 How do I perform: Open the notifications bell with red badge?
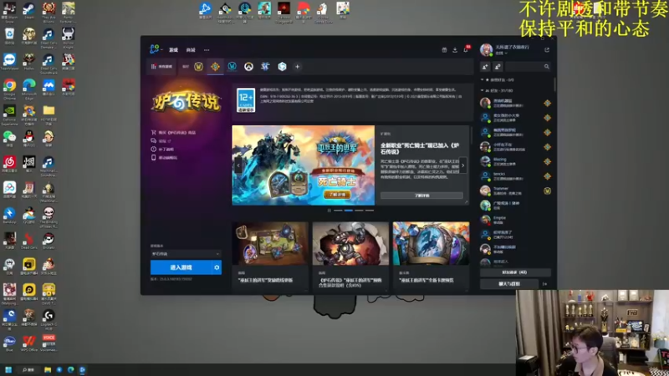[467, 49]
